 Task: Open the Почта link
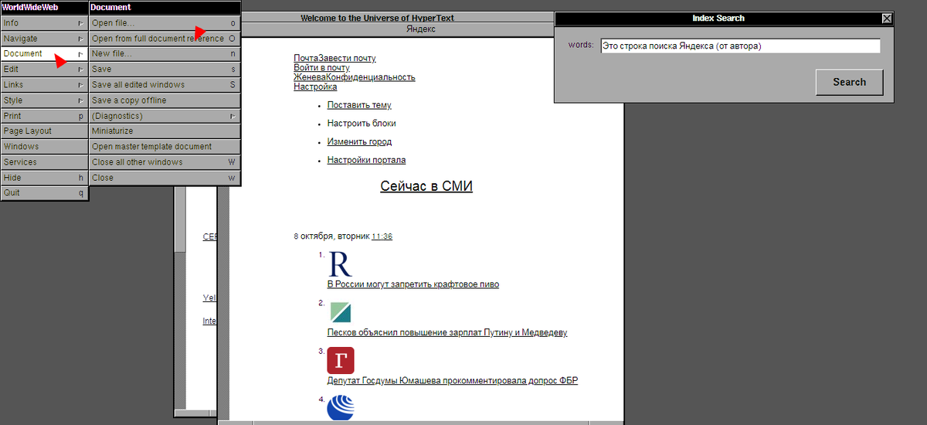coord(306,59)
